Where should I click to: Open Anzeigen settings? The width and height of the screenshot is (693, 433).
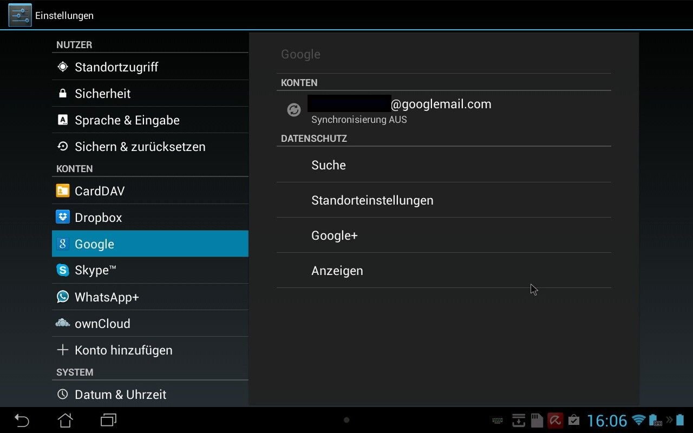(x=443, y=271)
